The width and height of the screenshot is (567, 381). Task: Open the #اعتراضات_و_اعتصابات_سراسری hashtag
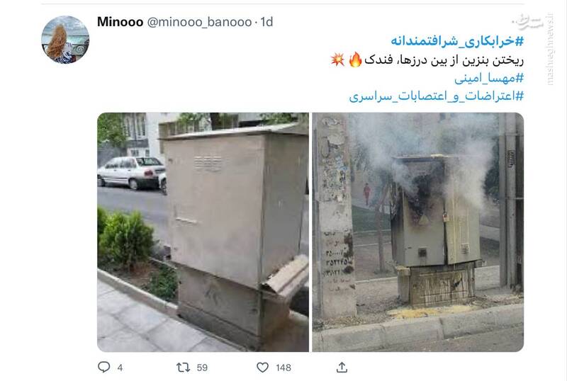(437, 96)
